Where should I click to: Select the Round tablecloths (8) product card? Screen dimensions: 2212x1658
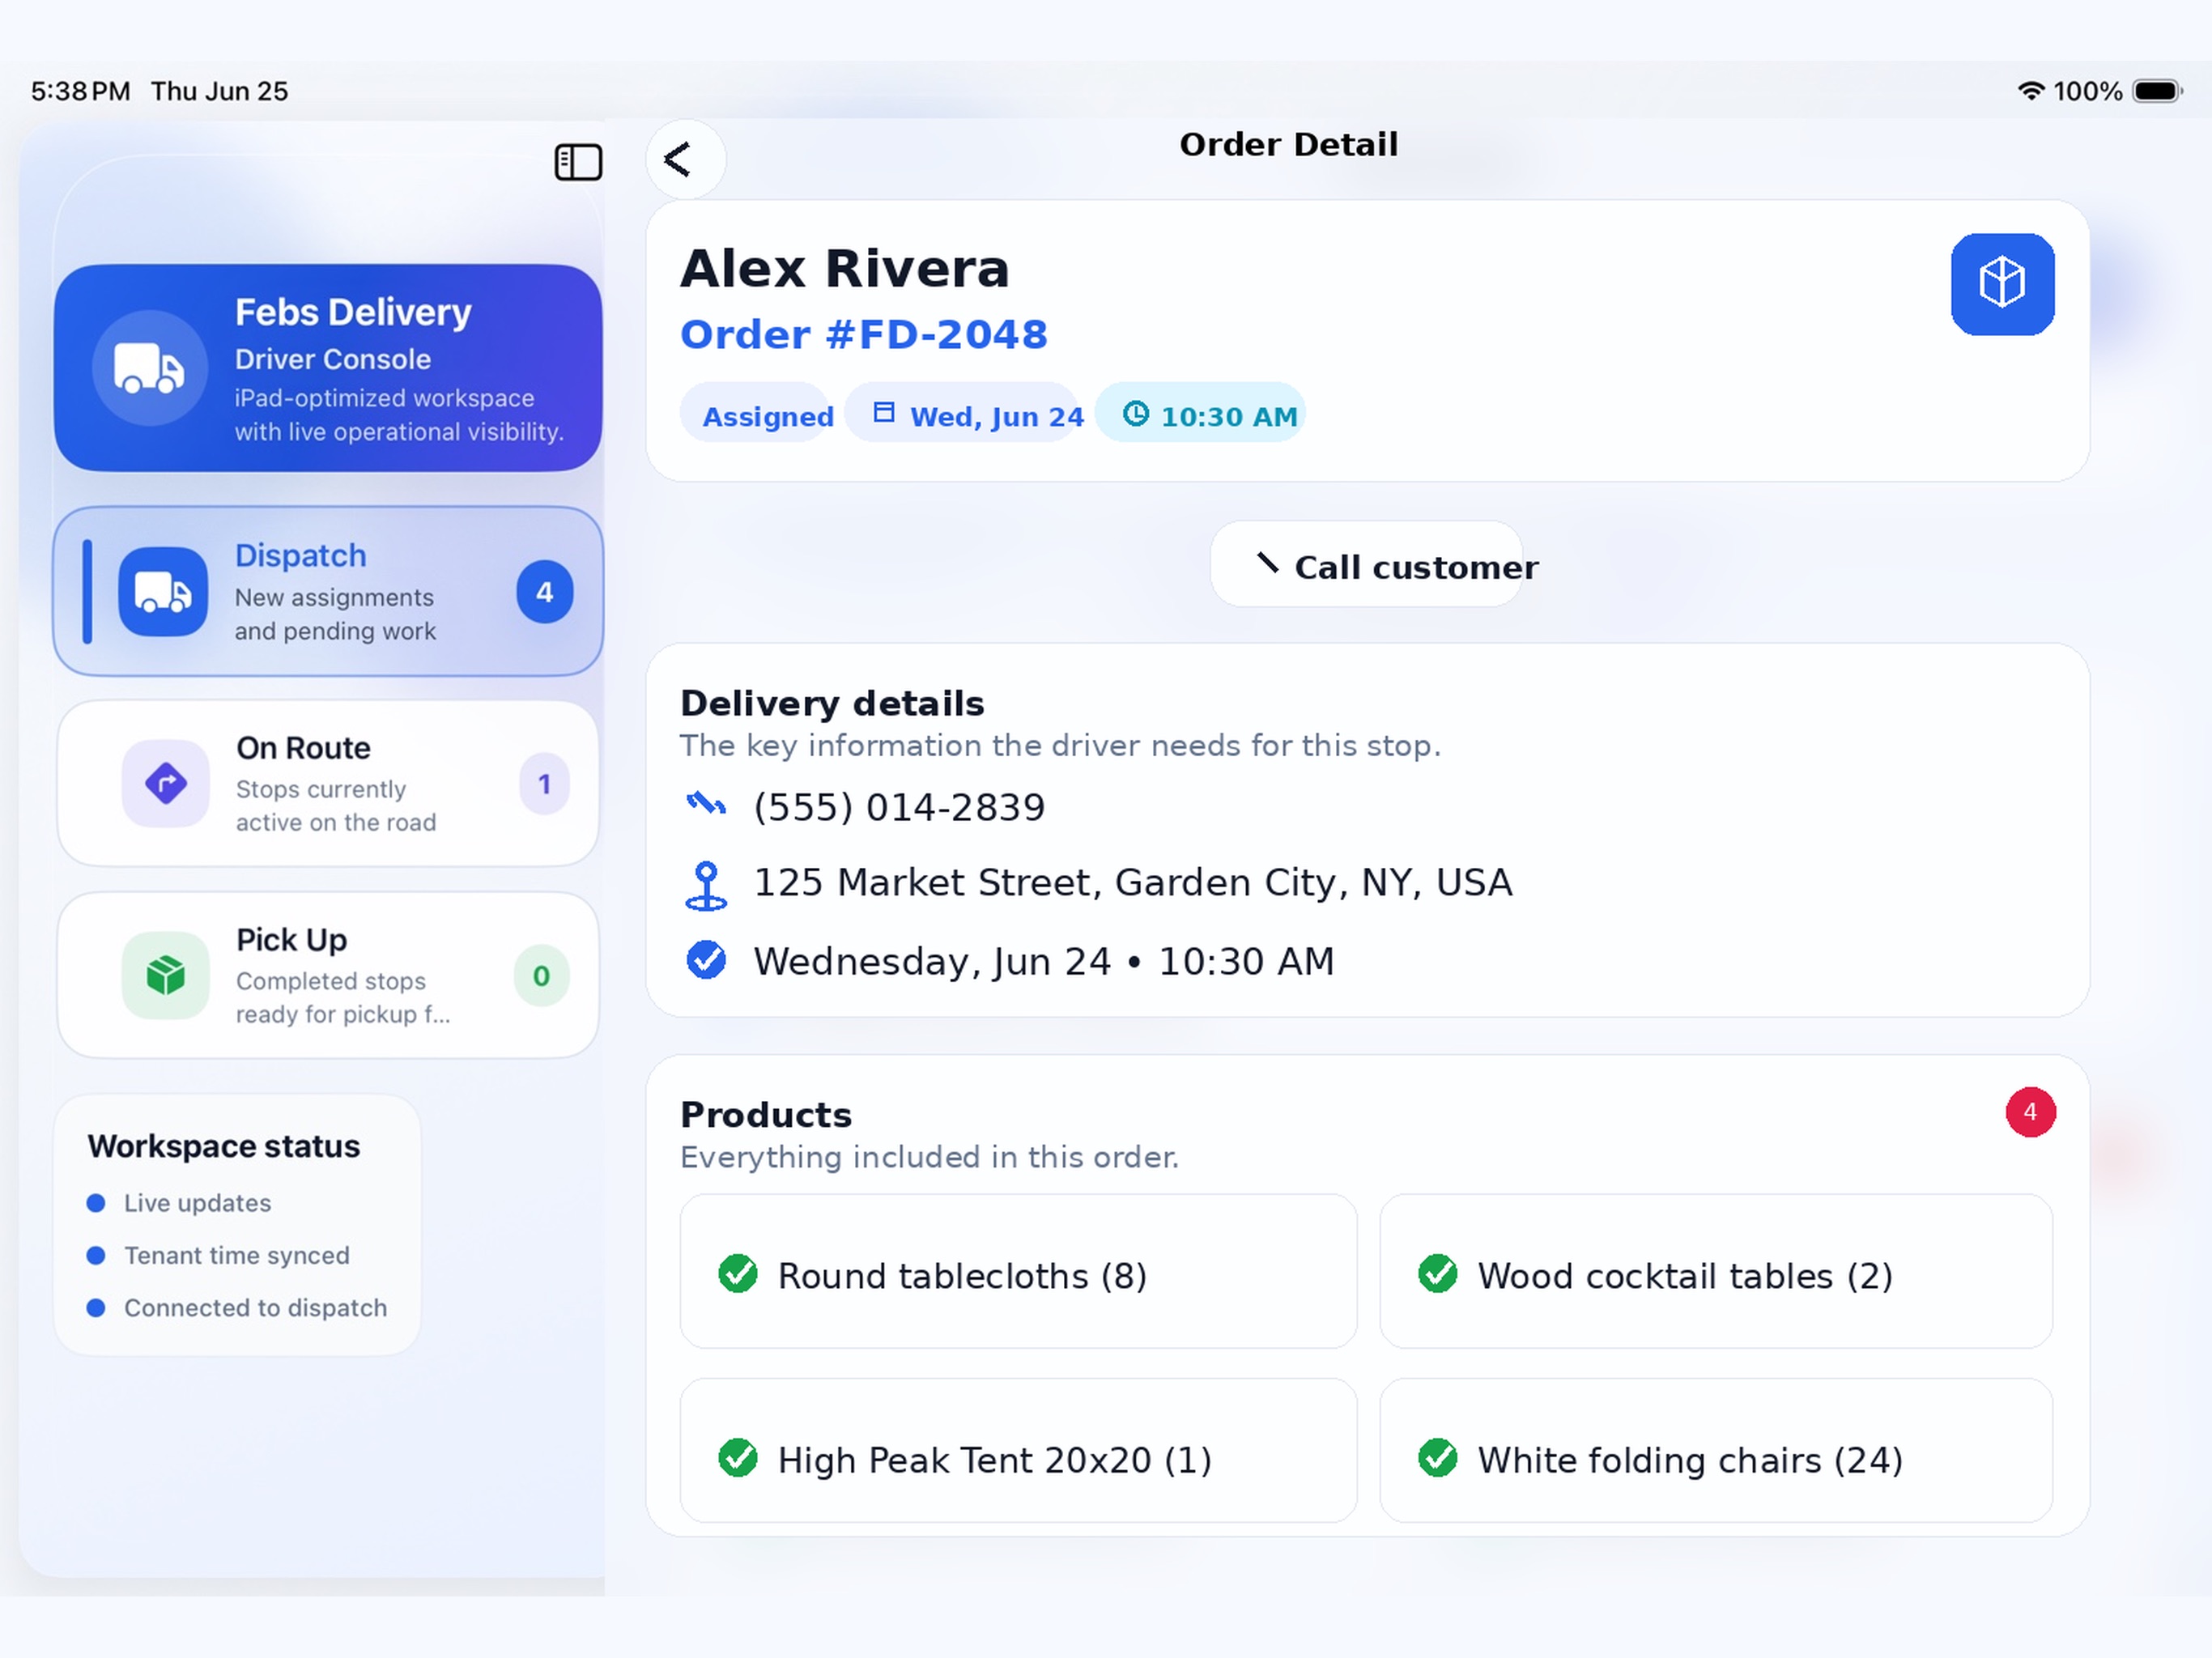pyautogui.click(x=1018, y=1271)
